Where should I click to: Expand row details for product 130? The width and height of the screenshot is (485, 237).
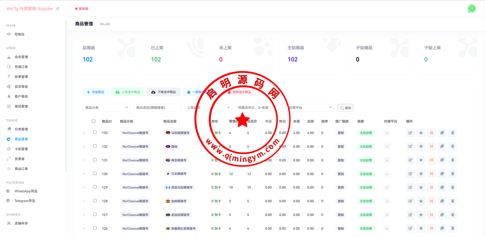[84, 174]
